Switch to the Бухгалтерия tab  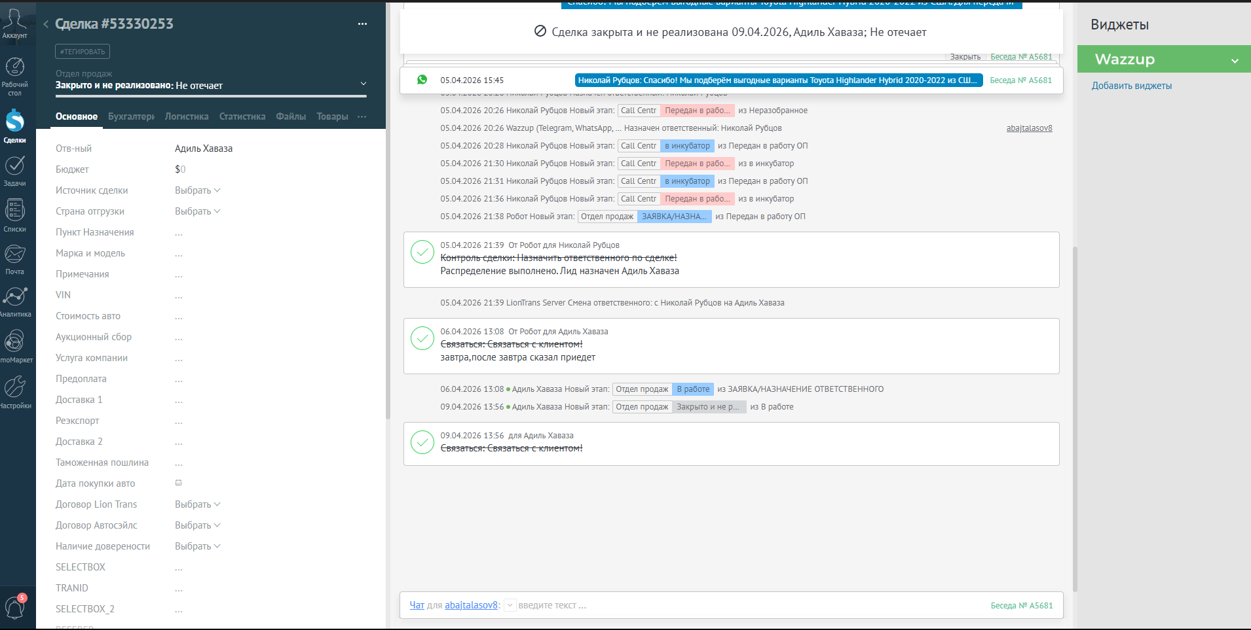131,116
